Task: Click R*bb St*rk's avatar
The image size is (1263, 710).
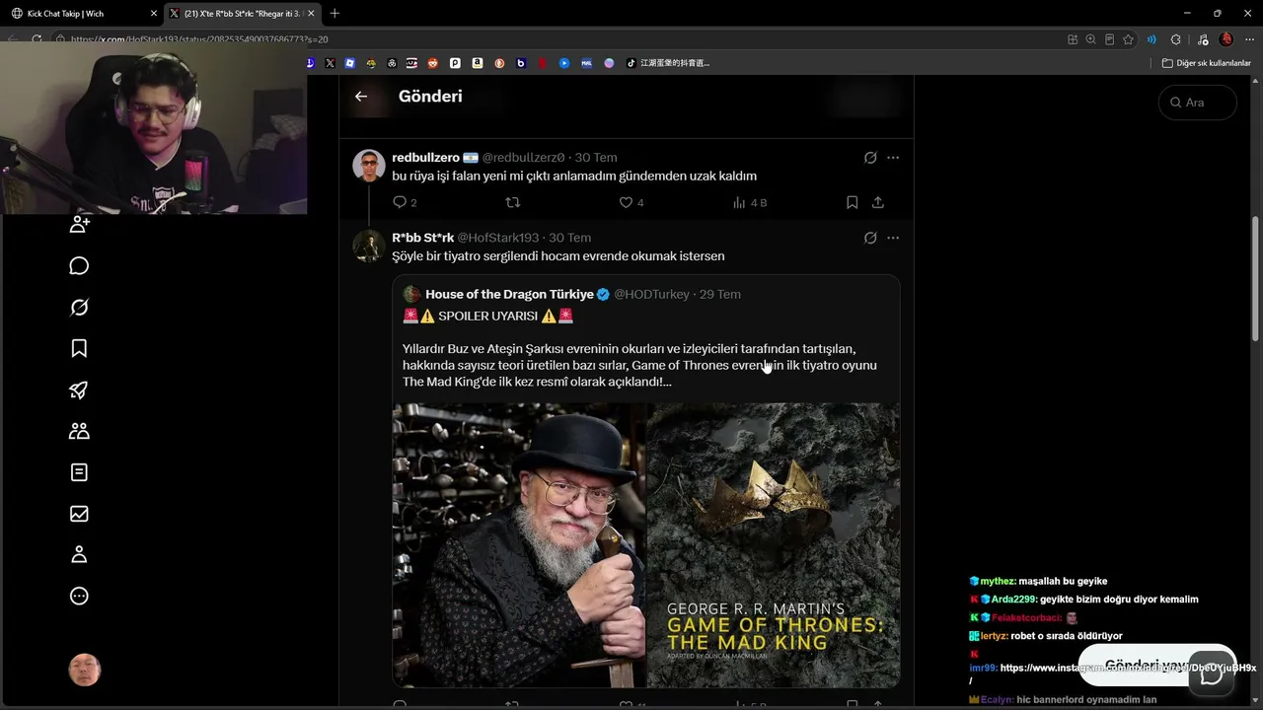Action: (x=369, y=246)
